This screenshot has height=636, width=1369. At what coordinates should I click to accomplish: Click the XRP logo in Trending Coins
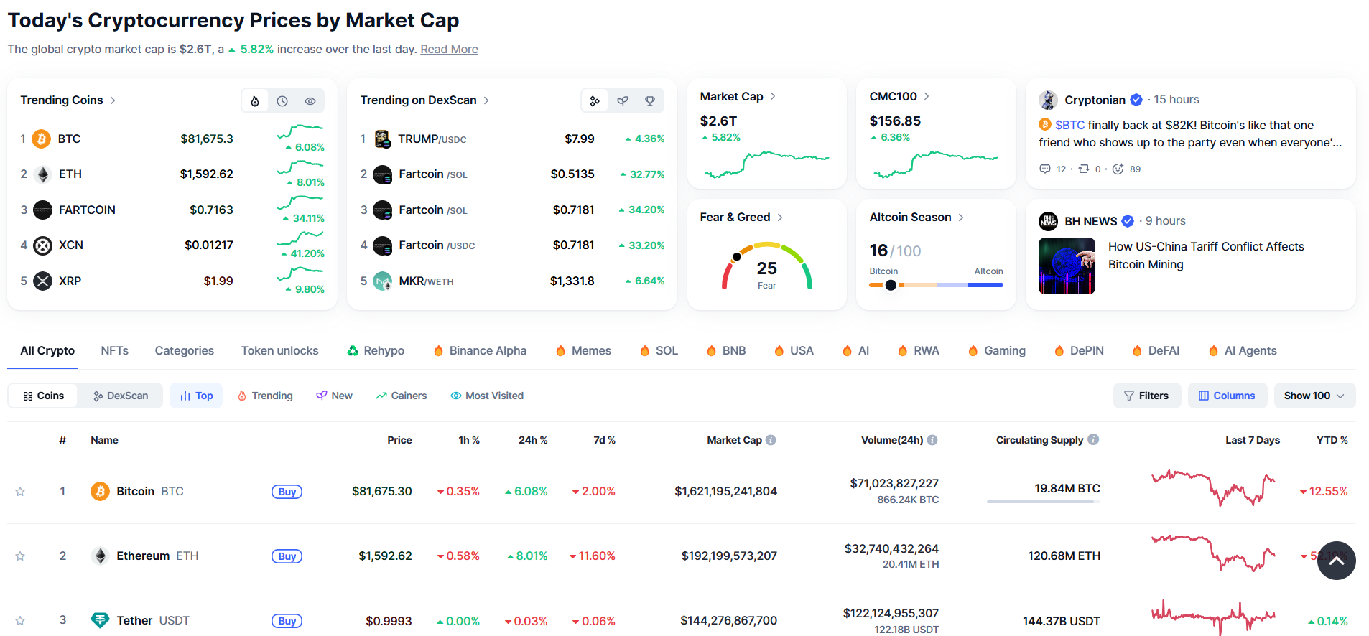(43, 281)
